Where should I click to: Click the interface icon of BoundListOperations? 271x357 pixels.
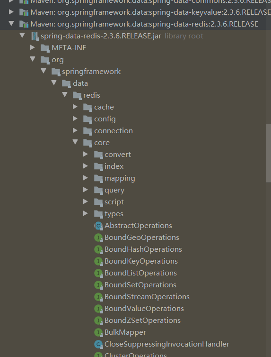point(98,273)
